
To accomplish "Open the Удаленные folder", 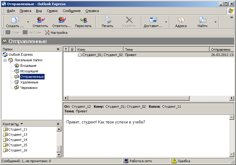I will (x=29, y=82).
